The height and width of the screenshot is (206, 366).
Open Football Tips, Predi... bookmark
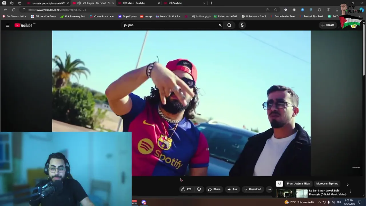click(x=312, y=16)
